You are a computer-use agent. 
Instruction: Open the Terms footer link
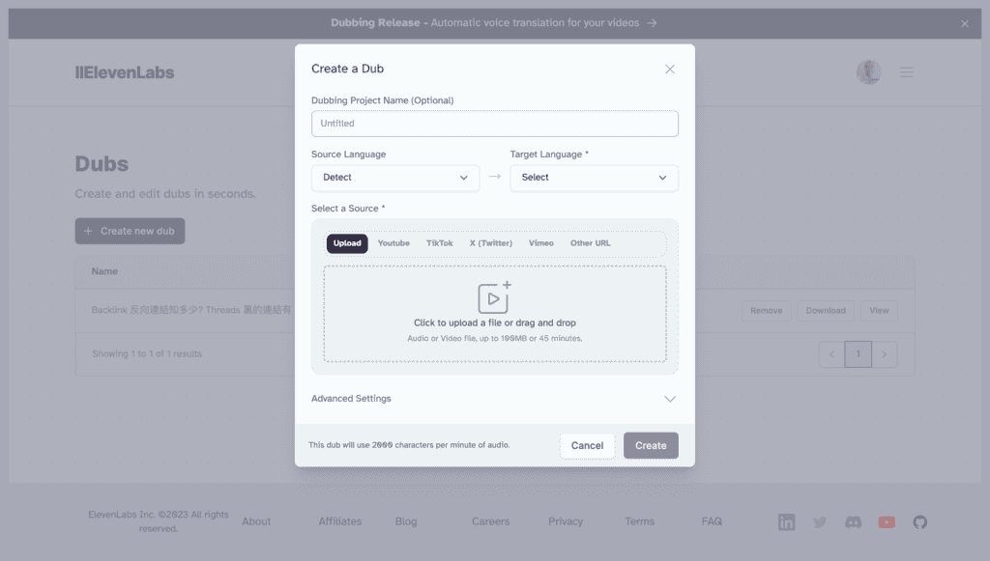(640, 522)
